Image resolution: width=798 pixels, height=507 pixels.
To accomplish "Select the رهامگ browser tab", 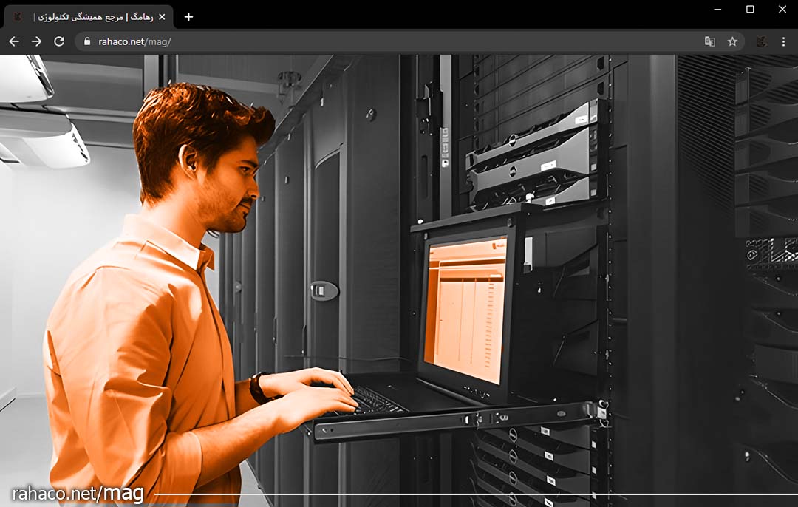I will 89,16.
